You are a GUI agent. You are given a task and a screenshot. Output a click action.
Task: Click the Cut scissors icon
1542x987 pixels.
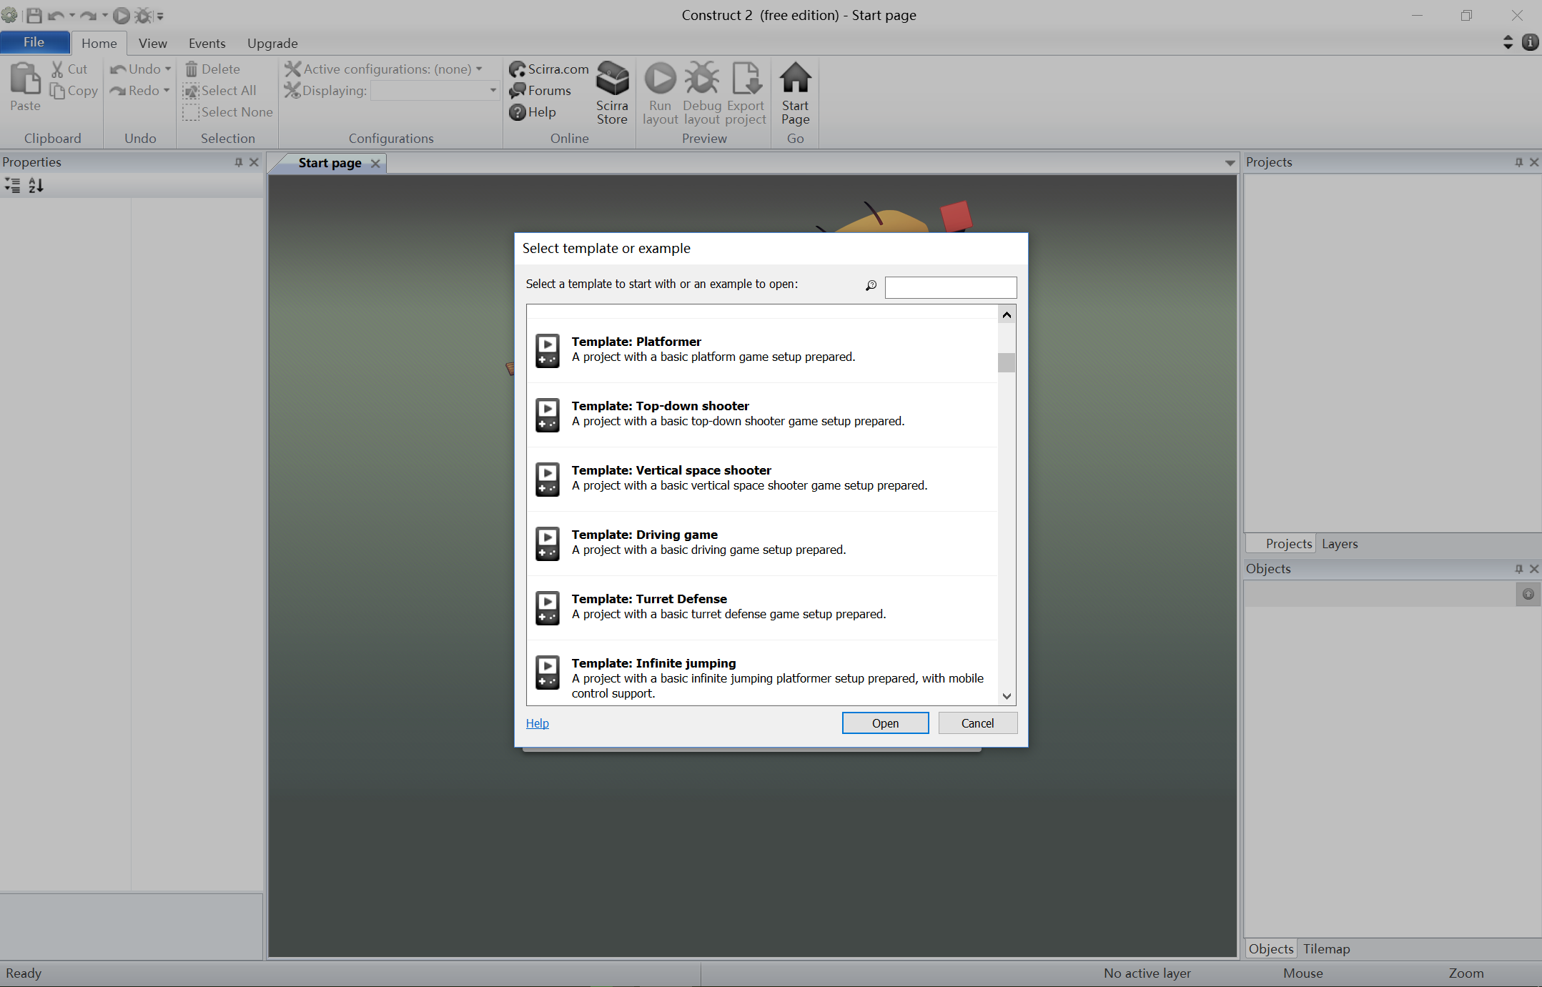(57, 69)
